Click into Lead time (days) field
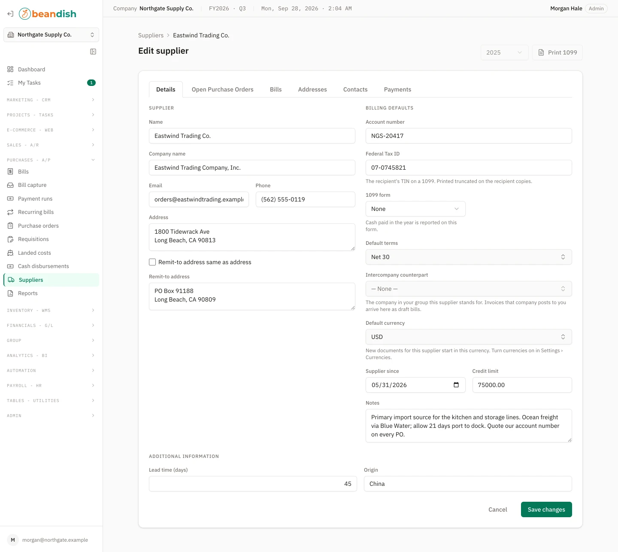Screen dimensions: 618x552 253,484
